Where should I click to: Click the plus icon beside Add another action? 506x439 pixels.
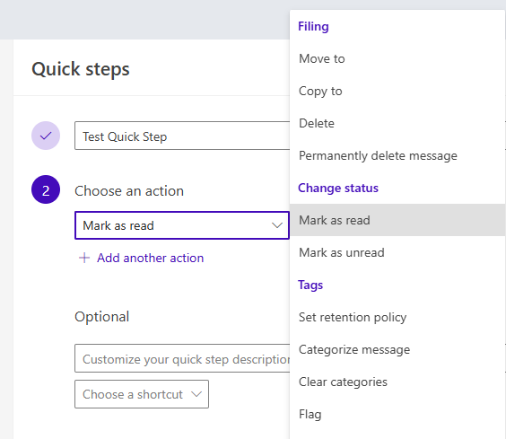(x=84, y=258)
